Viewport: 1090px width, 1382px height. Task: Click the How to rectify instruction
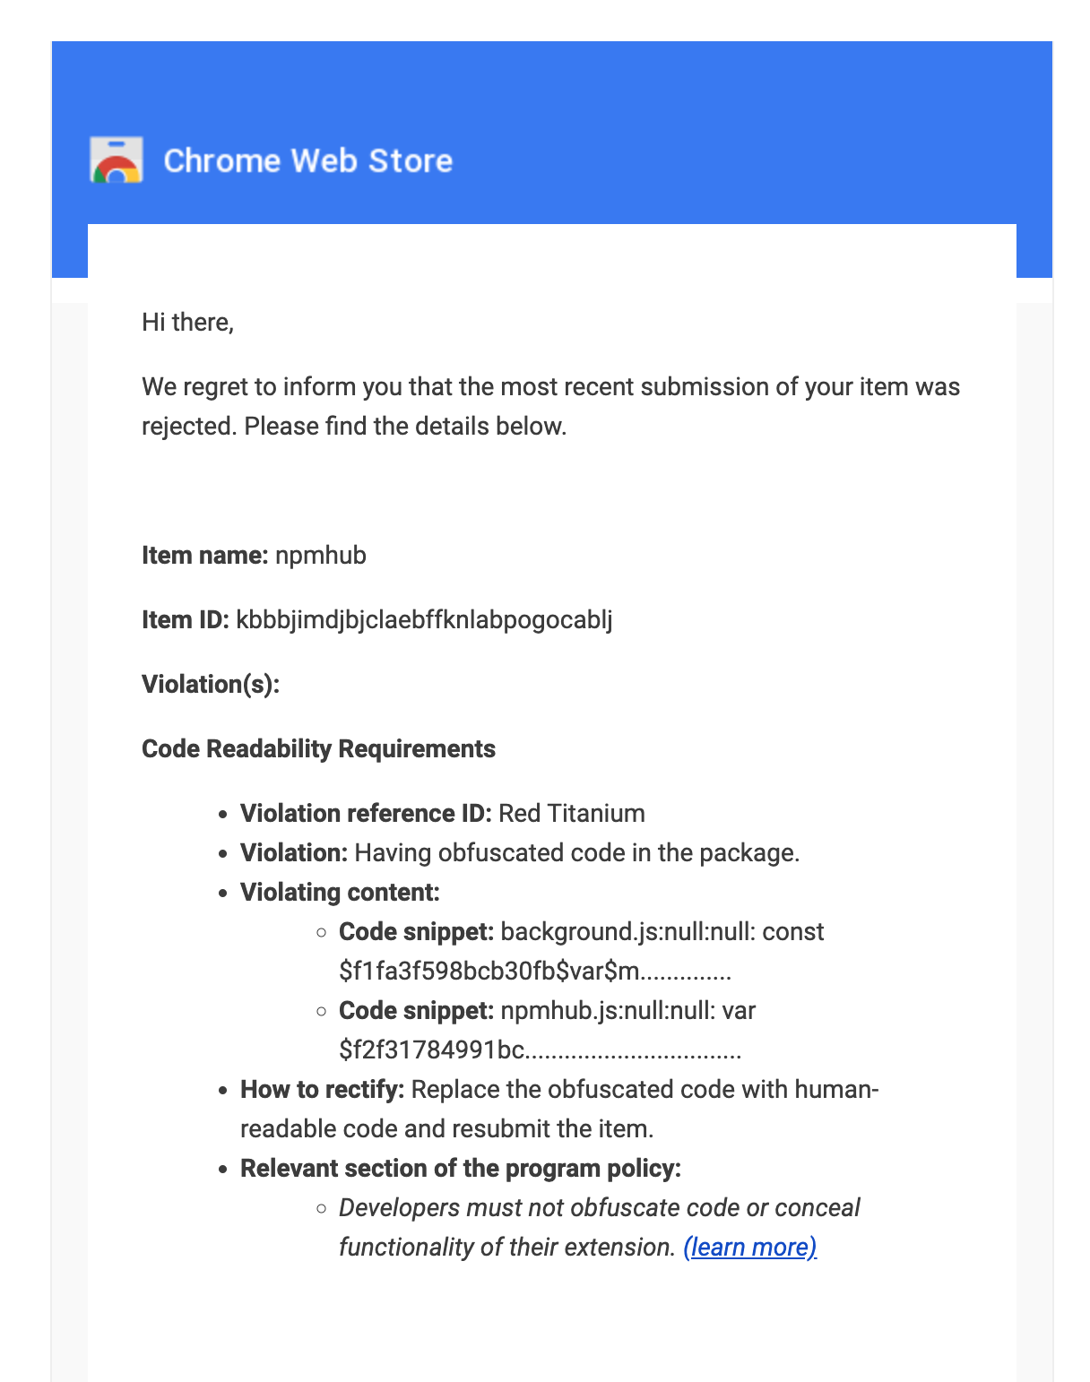(559, 1109)
